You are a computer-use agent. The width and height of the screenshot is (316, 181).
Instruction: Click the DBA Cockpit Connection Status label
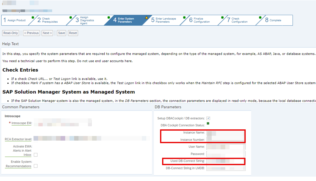(x=183, y=126)
